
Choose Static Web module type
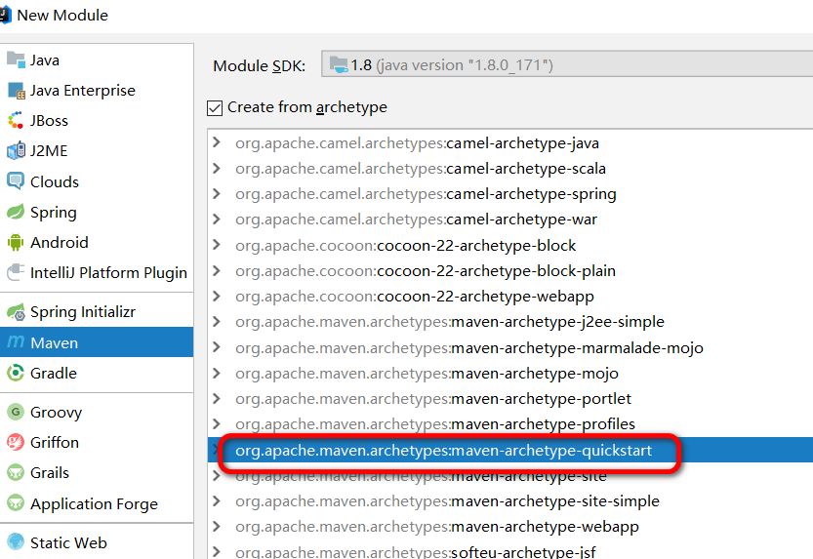coord(97,541)
